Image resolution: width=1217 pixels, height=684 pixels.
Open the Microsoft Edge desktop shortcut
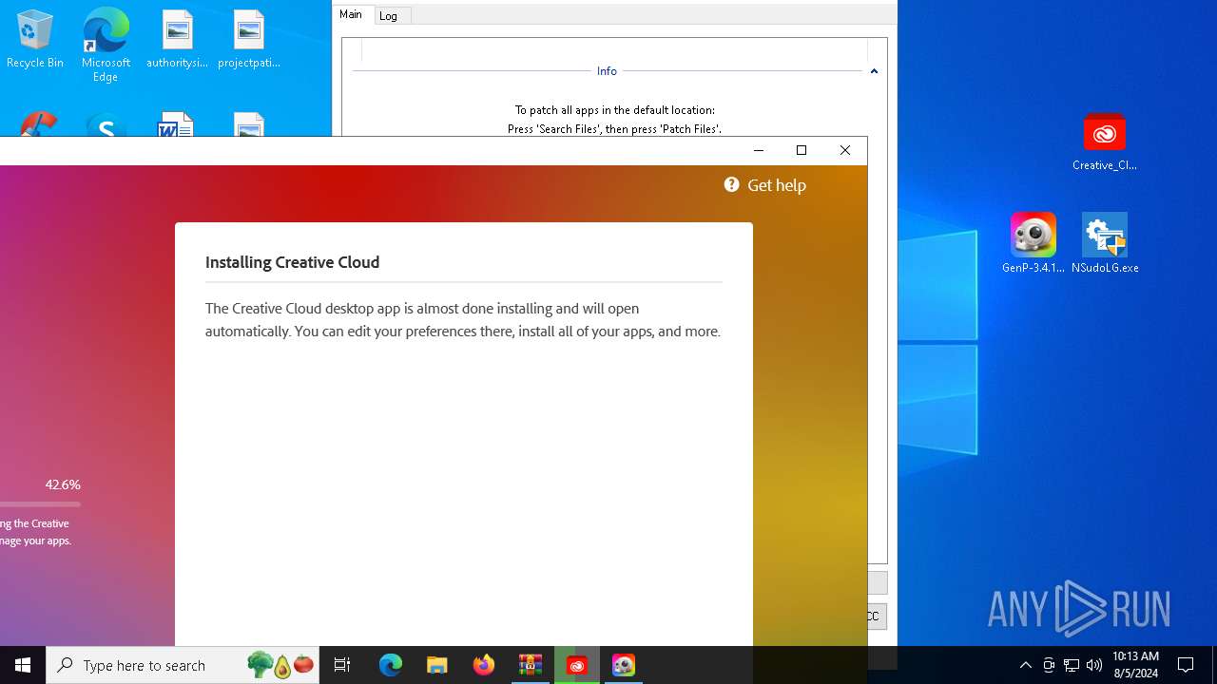pos(106,45)
